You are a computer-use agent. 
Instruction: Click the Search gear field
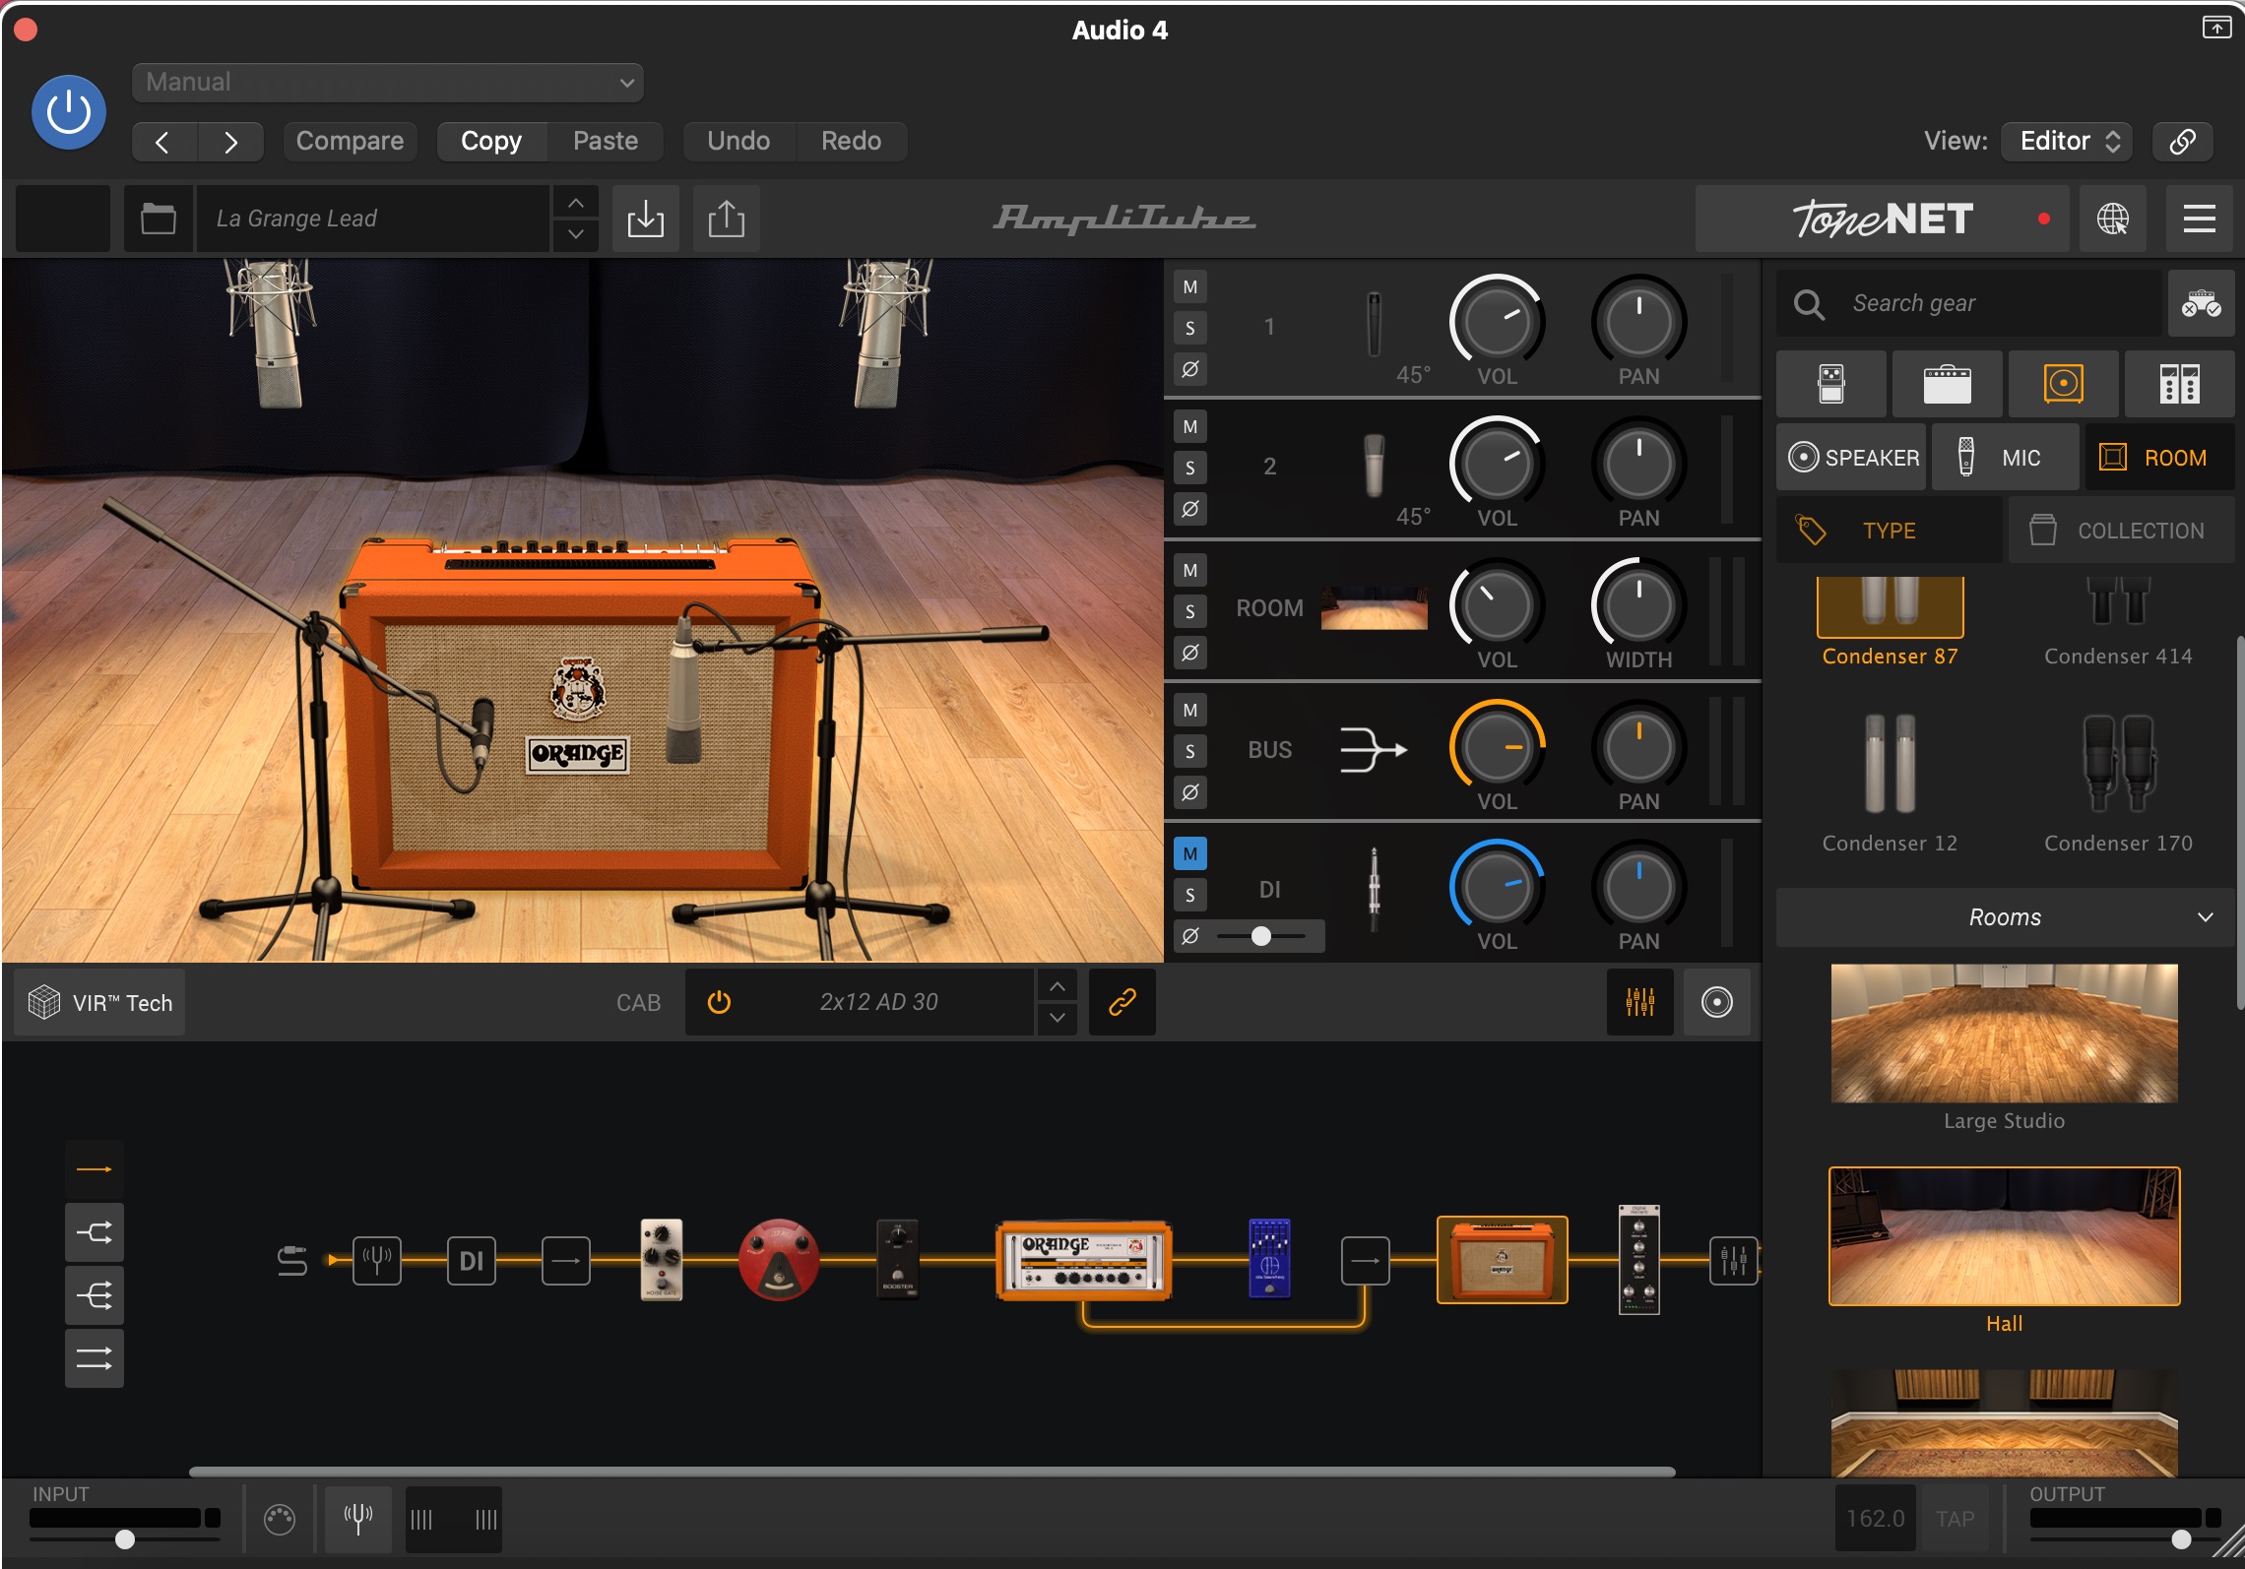click(1969, 303)
